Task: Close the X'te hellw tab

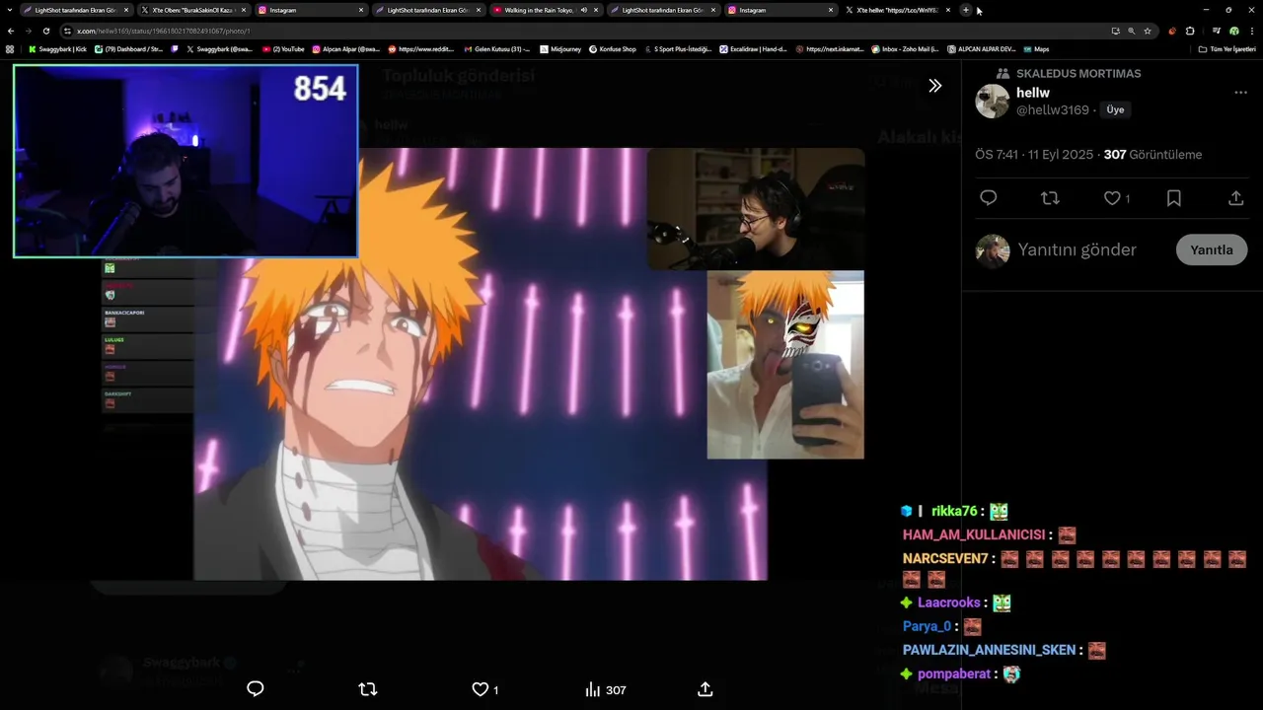Action: (948, 10)
